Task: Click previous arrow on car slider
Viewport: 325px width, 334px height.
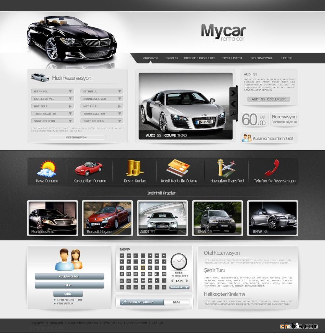Action: click(x=233, y=104)
